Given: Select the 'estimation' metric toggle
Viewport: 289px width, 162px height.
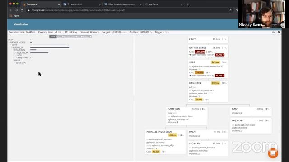Looking at the screenshot, I should click(70, 36).
